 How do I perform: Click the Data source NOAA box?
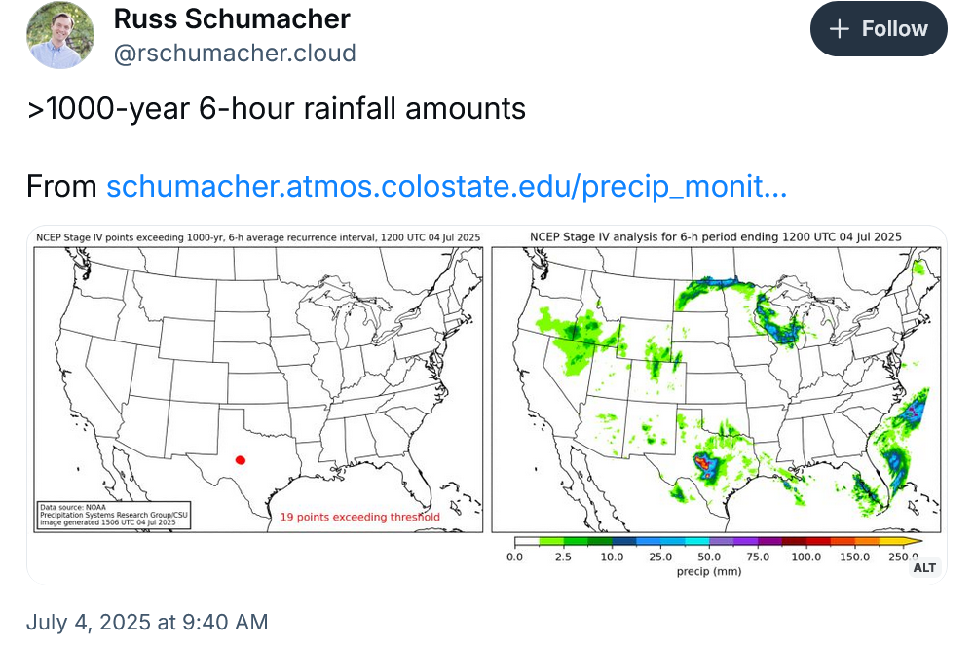[113, 515]
